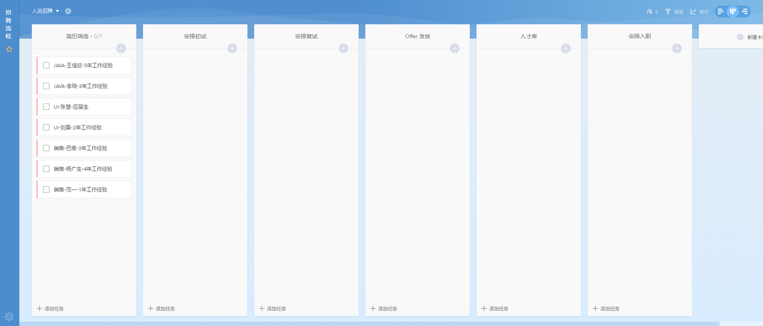Image resolution: width=763 pixels, height=326 pixels.
Task: Click plus icon in Offer 发放 column
Action: 454,48
